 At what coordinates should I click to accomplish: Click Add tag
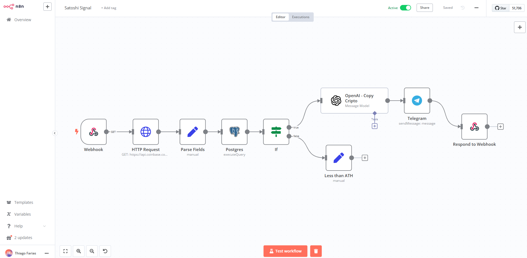coord(108,8)
